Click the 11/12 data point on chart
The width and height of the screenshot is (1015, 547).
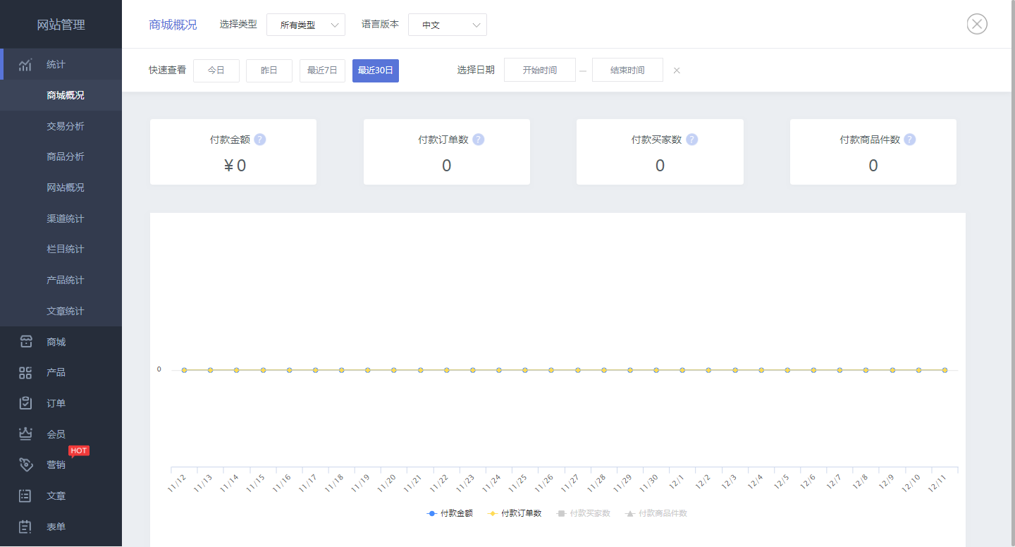[184, 370]
